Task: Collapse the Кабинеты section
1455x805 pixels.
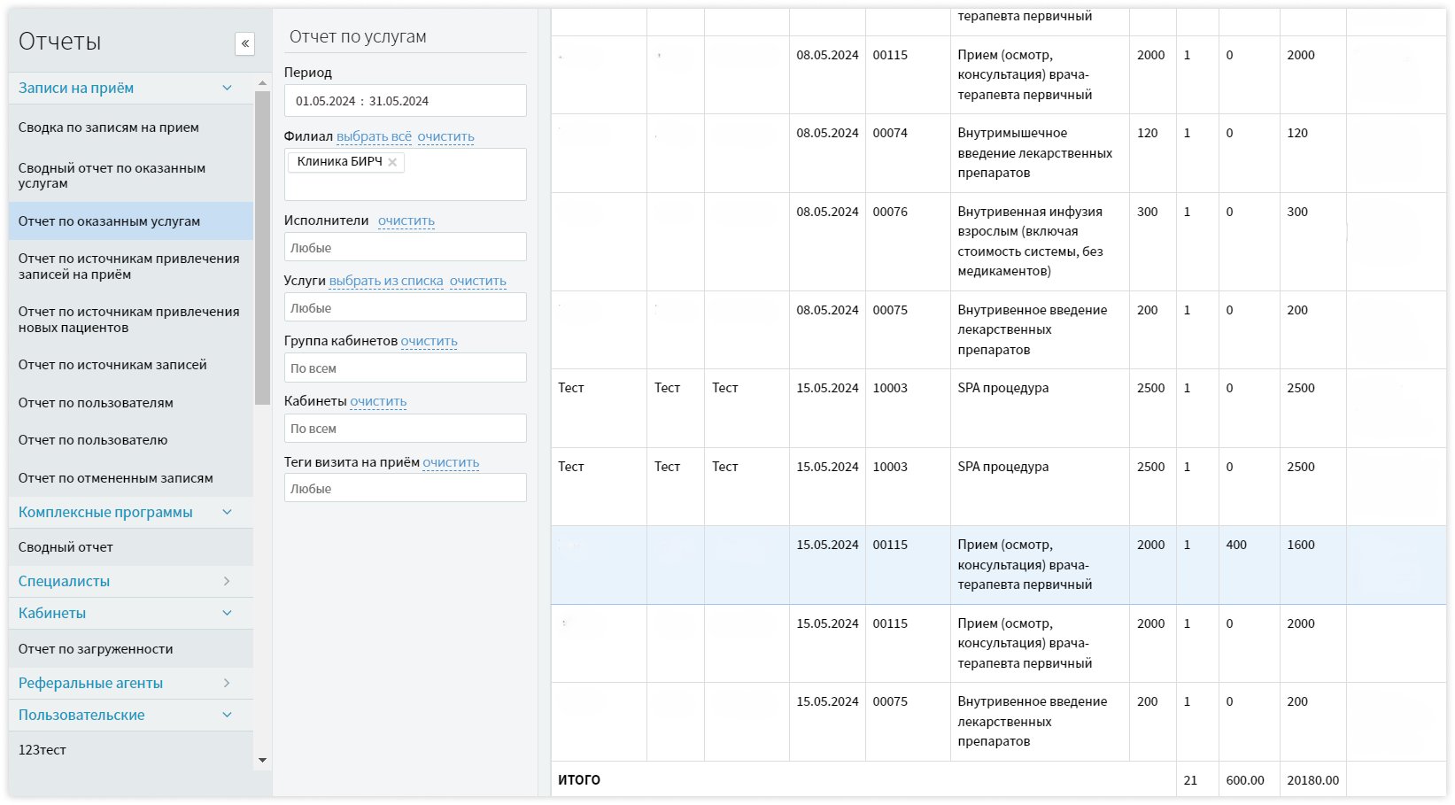Action: (x=227, y=612)
